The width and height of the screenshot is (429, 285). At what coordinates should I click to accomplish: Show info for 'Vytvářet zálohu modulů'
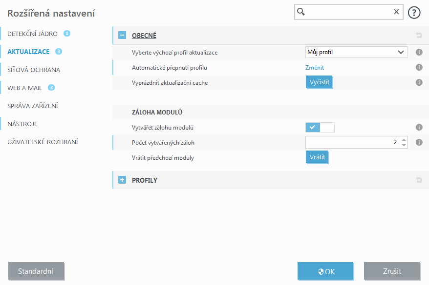point(419,127)
